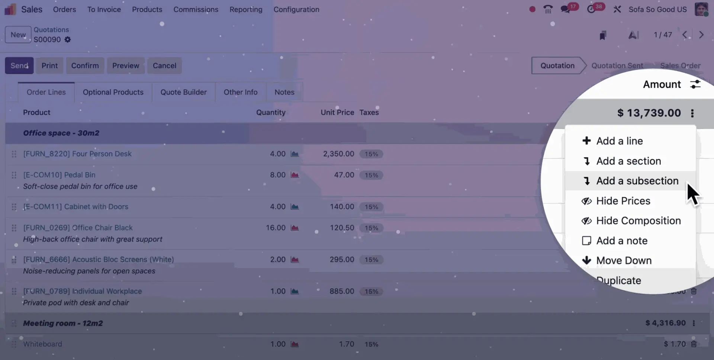714x360 pixels.
Task: Switch to the Order Lines tab
Action: point(46,92)
